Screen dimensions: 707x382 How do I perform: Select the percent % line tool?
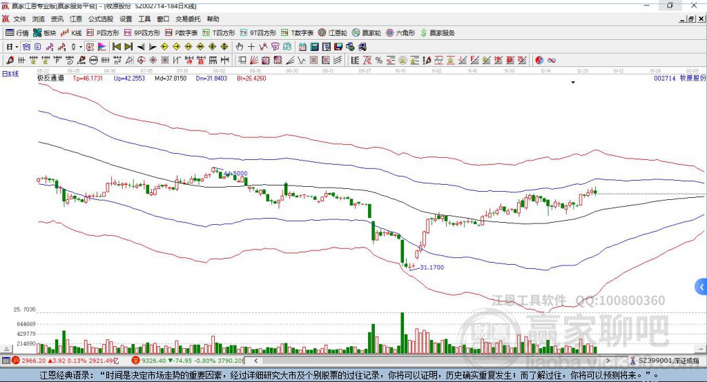(x=379, y=61)
